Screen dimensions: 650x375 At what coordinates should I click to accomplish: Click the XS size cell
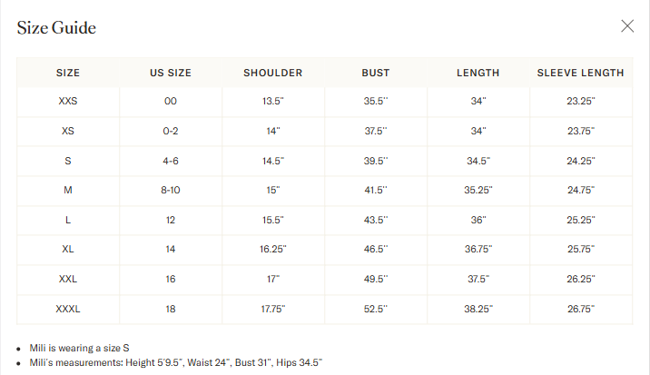pos(68,132)
